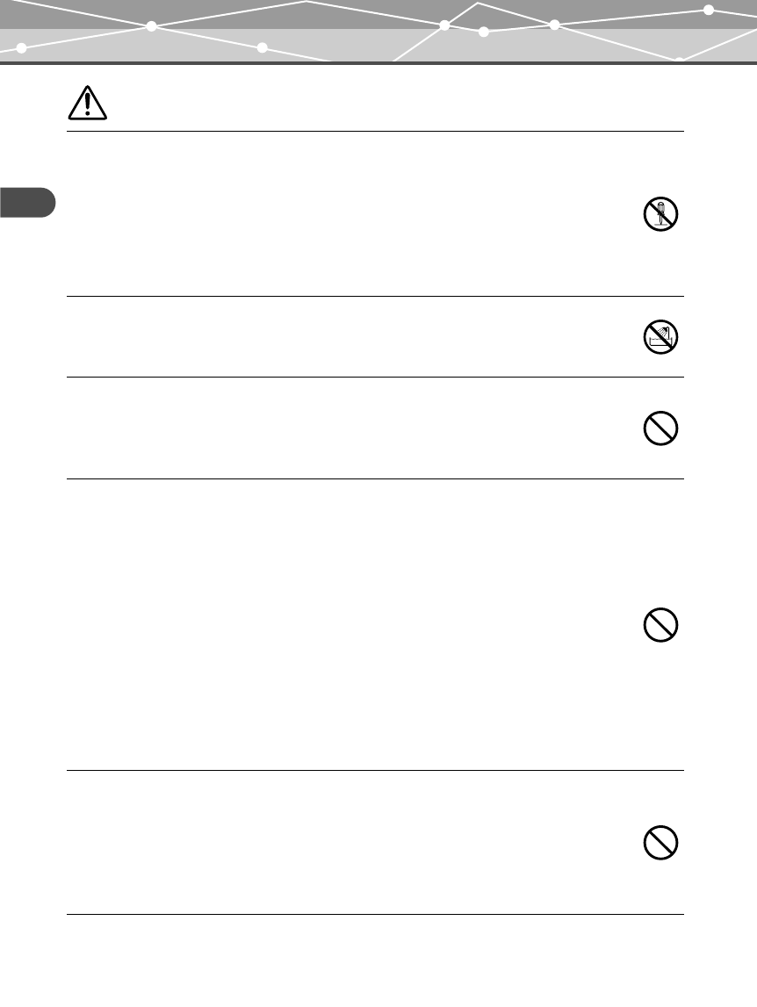
Task: Click the leftmost white dot in header banner
Action: (21, 48)
